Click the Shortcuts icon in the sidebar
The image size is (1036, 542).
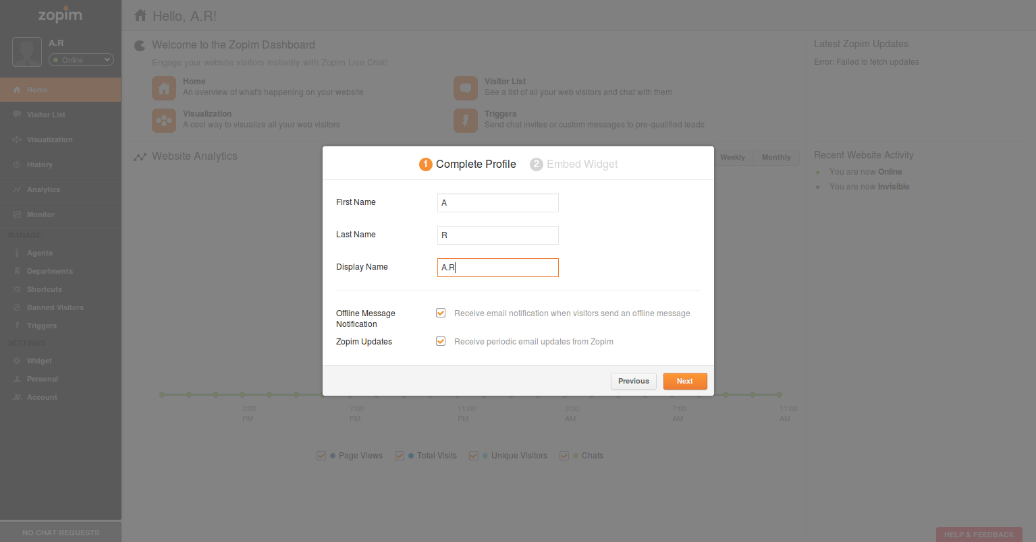tap(17, 289)
